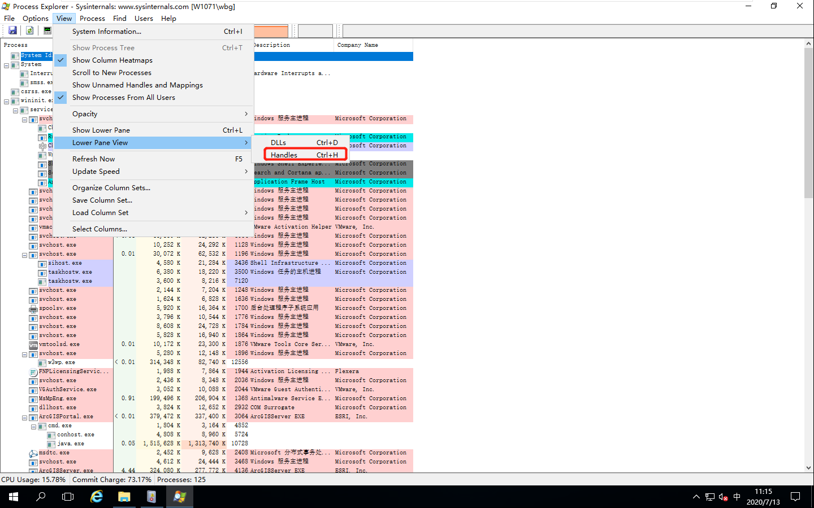Click the Refresh Now toolbar icon
This screenshot has width=814, height=508.
point(29,30)
